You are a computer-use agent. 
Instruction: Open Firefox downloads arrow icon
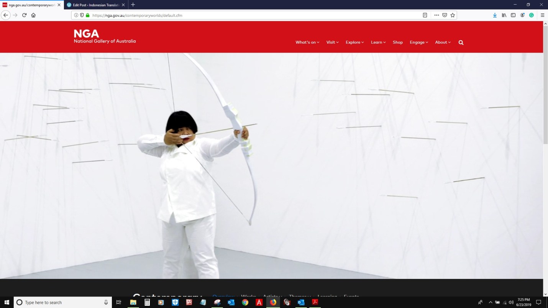[495, 15]
